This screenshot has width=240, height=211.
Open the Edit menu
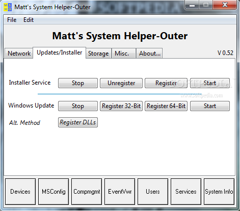[x=29, y=20]
